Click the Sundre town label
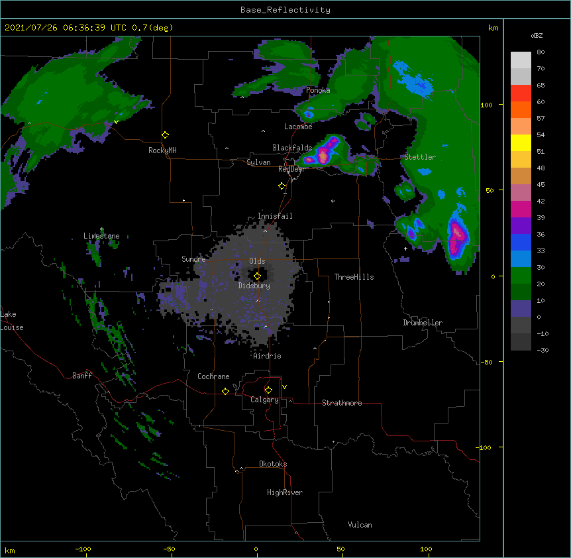This screenshot has width=571, height=558. click(193, 259)
